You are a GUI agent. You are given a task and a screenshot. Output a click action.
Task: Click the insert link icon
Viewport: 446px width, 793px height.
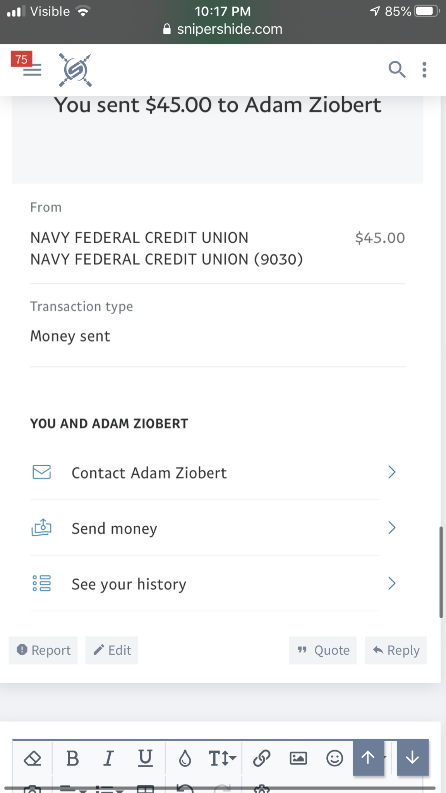(262, 758)
